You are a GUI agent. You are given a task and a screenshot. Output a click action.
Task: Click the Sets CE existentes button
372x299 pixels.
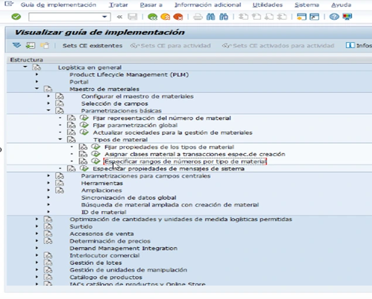(93, 46)
